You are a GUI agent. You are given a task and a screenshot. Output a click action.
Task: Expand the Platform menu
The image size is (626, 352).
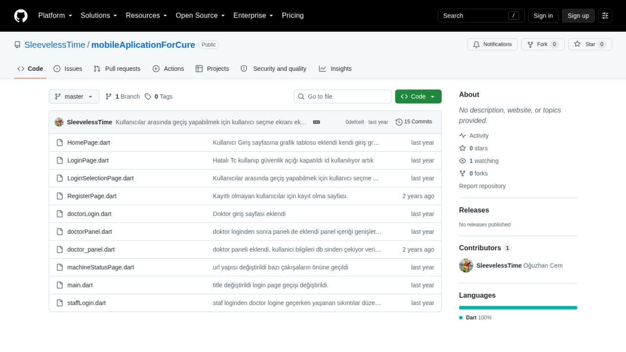pos(55,16)
